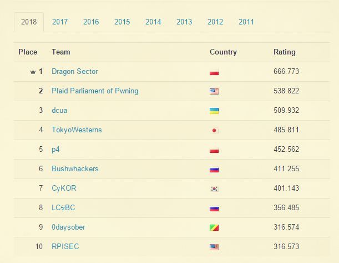The height and width of the screenshot is (263, 339).
Task: Click the South Korea flag for CyKOR
Action: pos(214,188)
